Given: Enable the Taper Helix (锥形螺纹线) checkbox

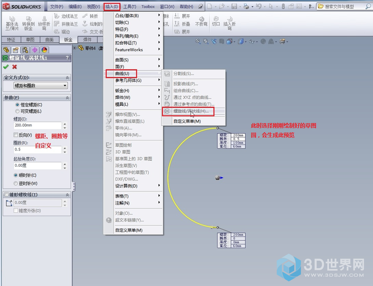Looking at the screenshot, I should coord(6,194).
